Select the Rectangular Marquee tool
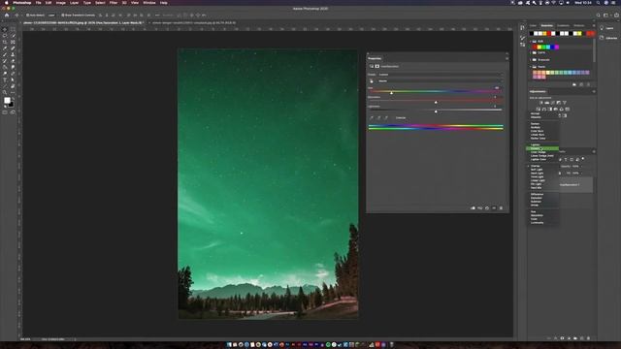Image resolution: width=621 pixels, height=349 pixels. (x=13, y=29)
